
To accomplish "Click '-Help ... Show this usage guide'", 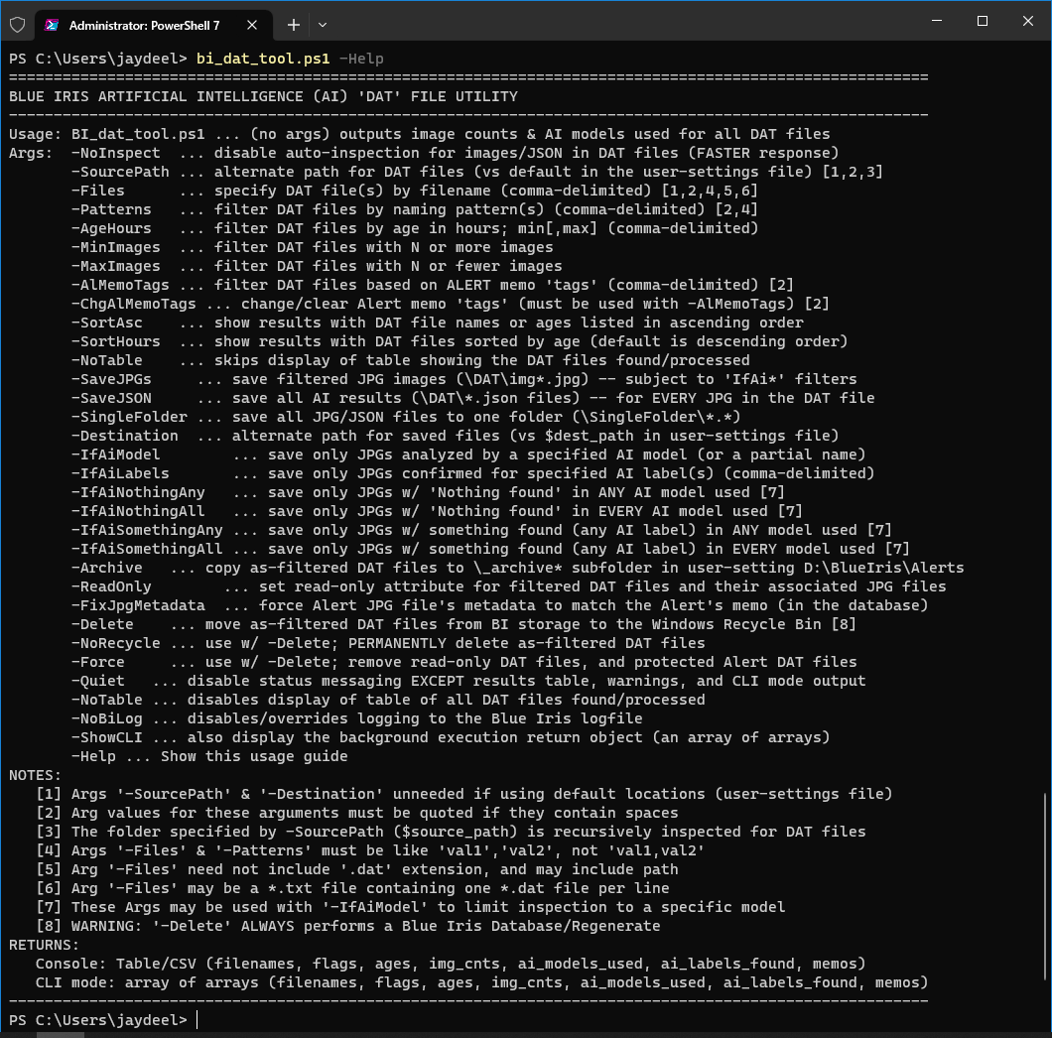I will click(209, 755).
